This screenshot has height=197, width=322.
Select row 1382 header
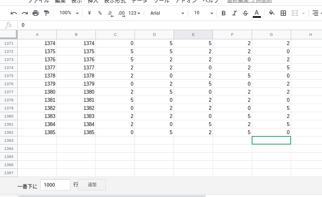9,133
